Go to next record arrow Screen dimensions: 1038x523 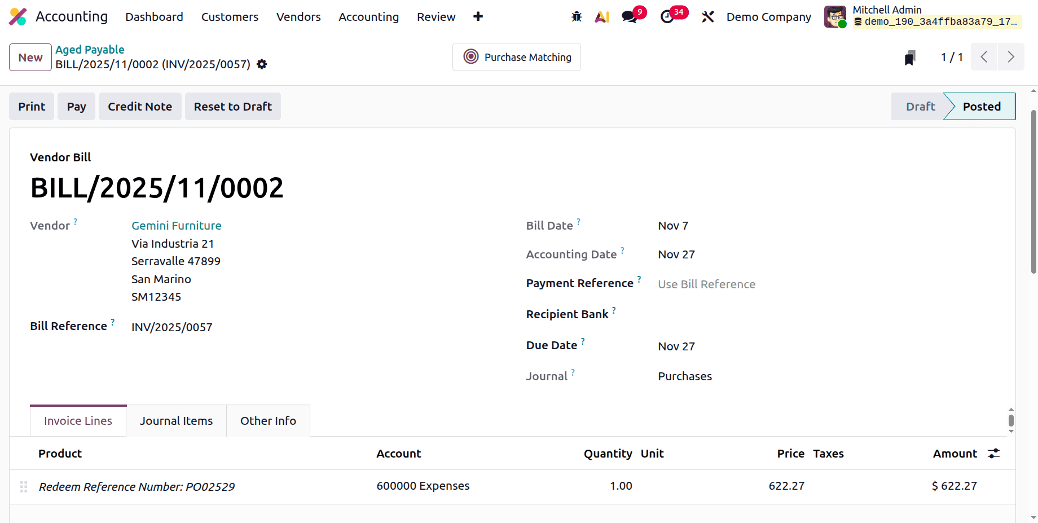(1011, 57)
